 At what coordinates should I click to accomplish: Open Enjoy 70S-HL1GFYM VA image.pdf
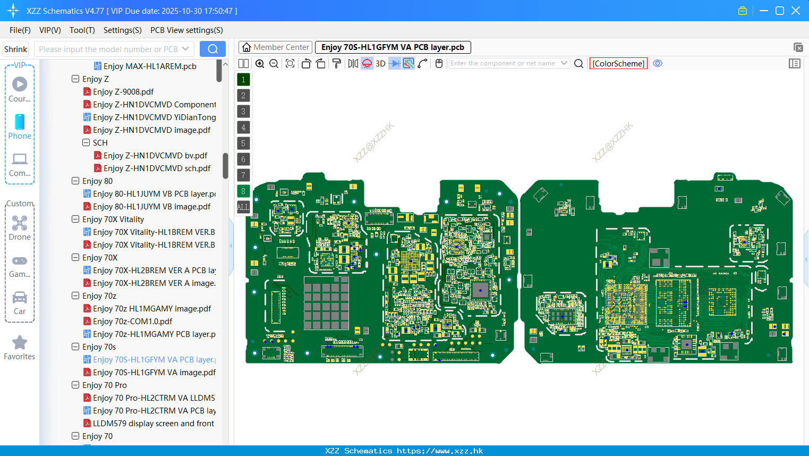pyautogui.click(x=154, y=372)
